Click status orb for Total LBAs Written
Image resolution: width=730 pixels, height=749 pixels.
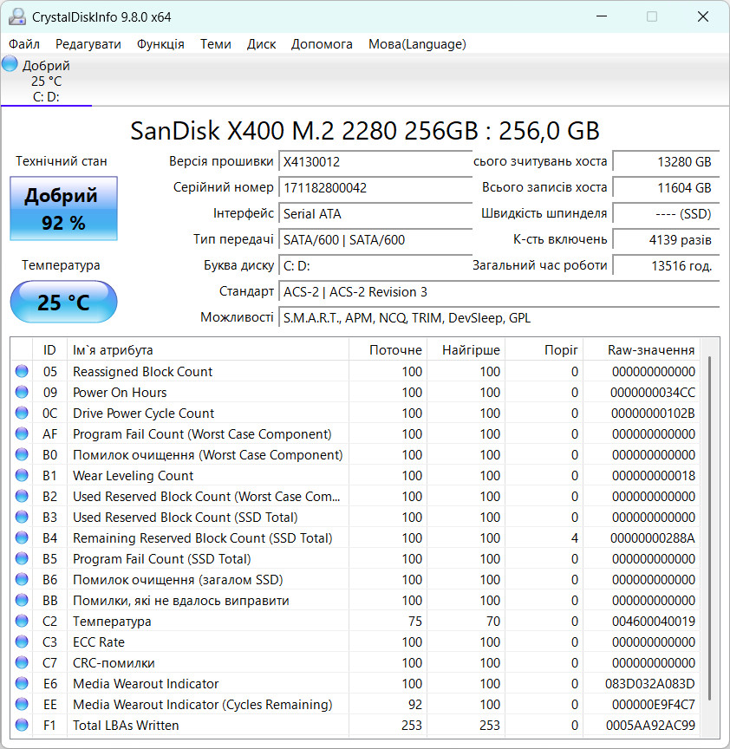click(x=22, y=725)
